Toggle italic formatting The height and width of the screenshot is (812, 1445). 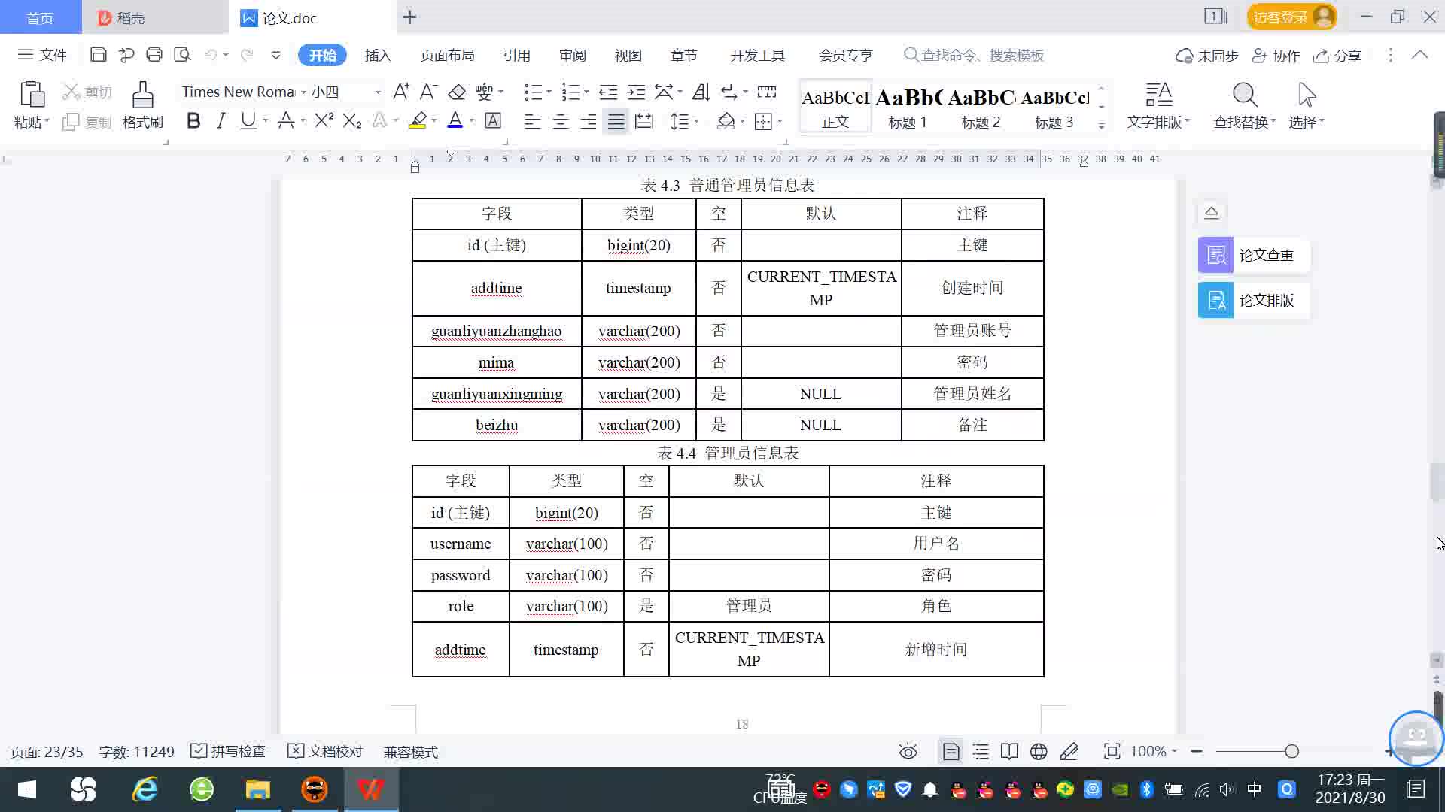[x=221, y=121]
